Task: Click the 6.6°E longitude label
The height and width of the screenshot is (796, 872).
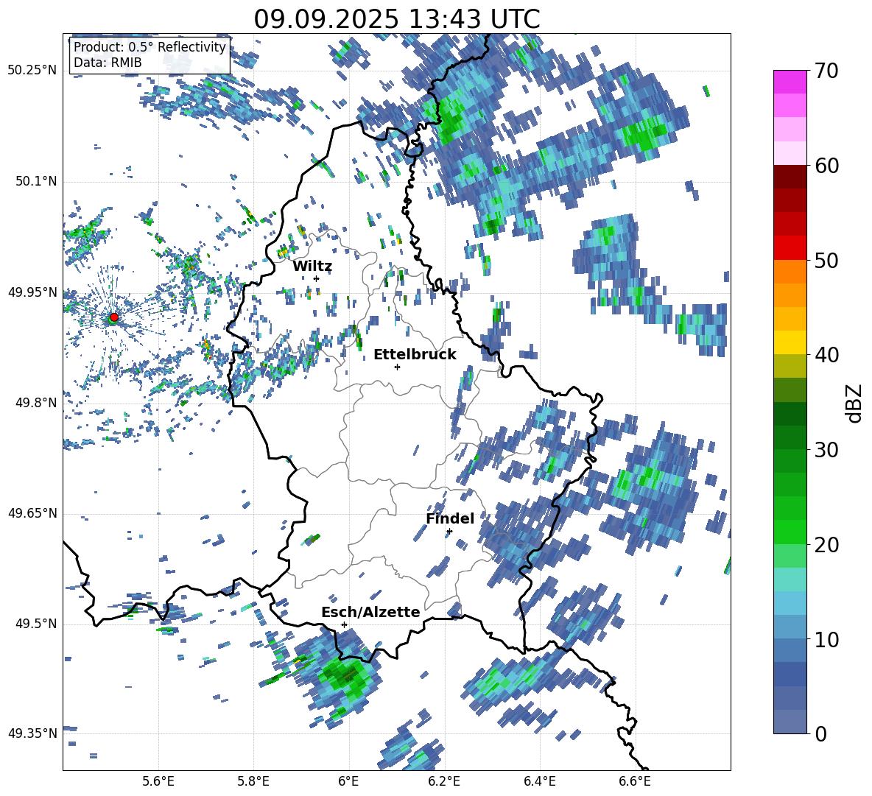Action: click(x=635, y=781)
